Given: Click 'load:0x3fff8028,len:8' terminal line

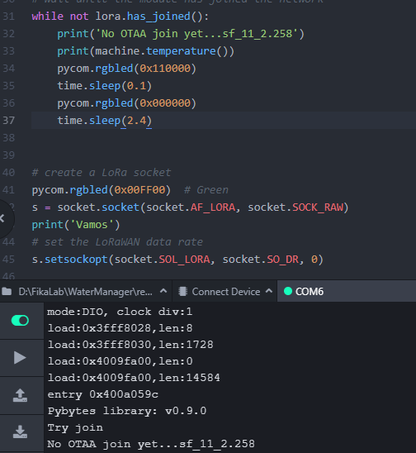Looking at the screenshot, I should tap(120, 328).
